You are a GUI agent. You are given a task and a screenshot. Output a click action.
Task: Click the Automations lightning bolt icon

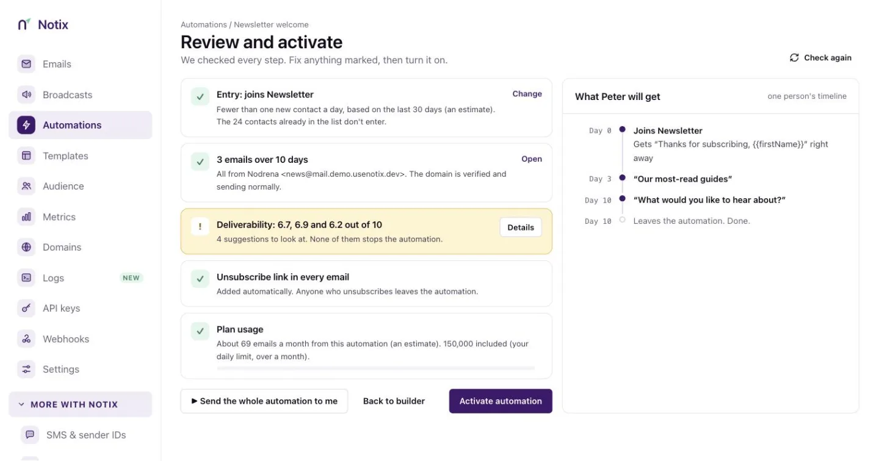(x=26, y=125)
